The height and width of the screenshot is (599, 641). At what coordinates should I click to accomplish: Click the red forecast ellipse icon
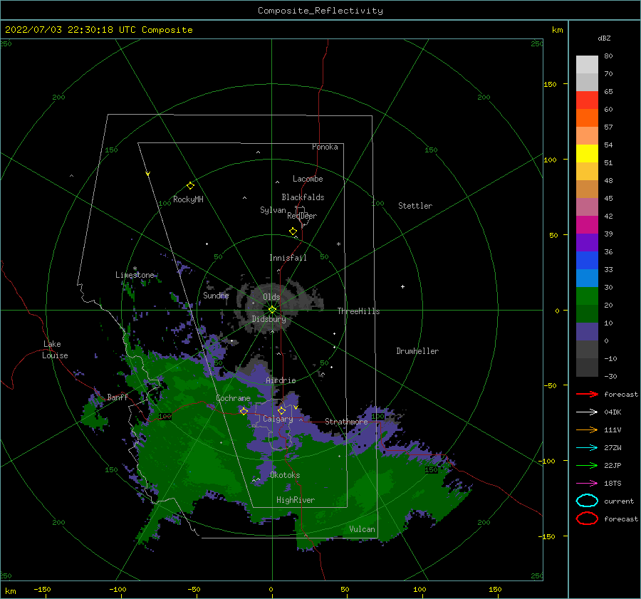(x=587, y=519)
